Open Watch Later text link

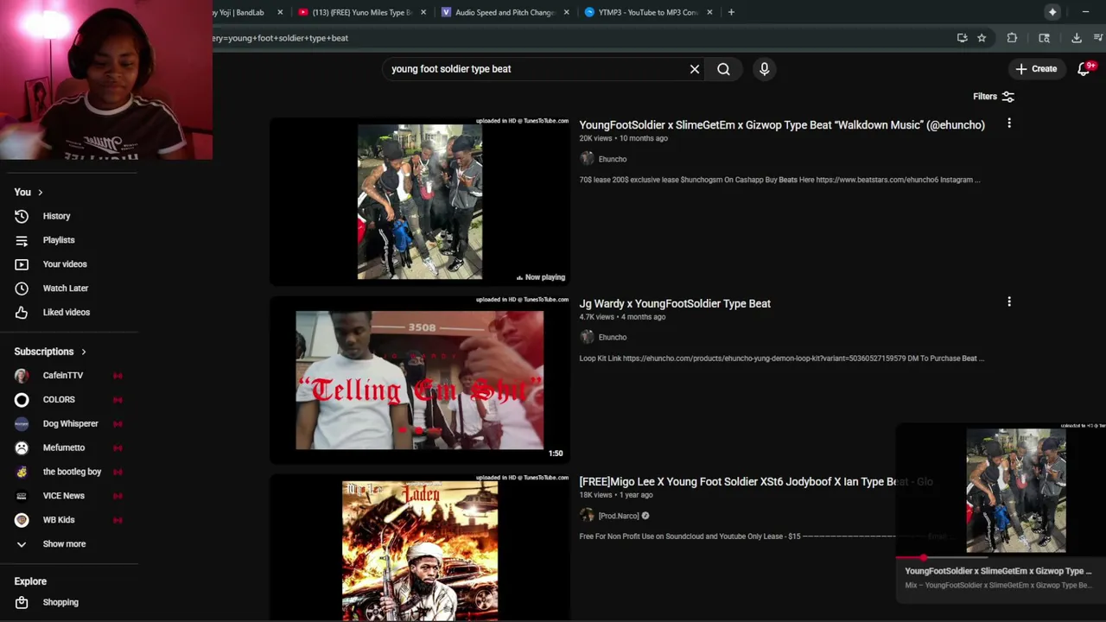tap(66, 289)
